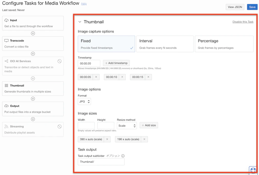Click the Disable this Task link
The height and width of the screenshot is (175, 259).
(243, 22)
